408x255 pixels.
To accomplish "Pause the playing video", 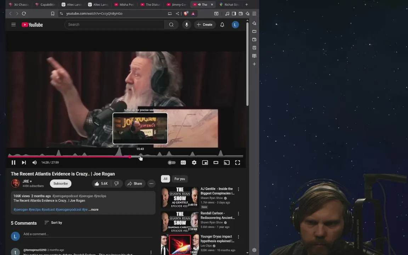I will 13,163.
